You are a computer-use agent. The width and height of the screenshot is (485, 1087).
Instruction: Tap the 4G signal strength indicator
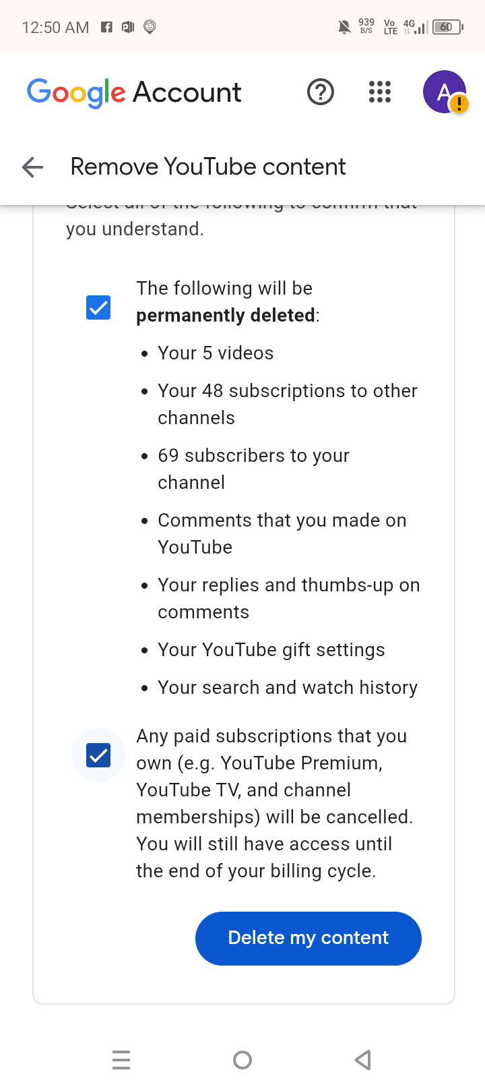pyautogui.click(x=415, y=27)
